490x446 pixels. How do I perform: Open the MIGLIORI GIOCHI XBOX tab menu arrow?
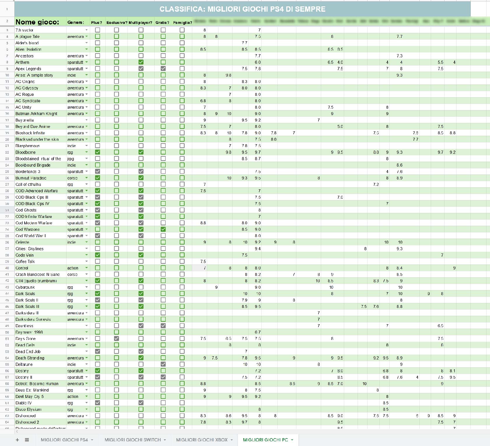232,440
